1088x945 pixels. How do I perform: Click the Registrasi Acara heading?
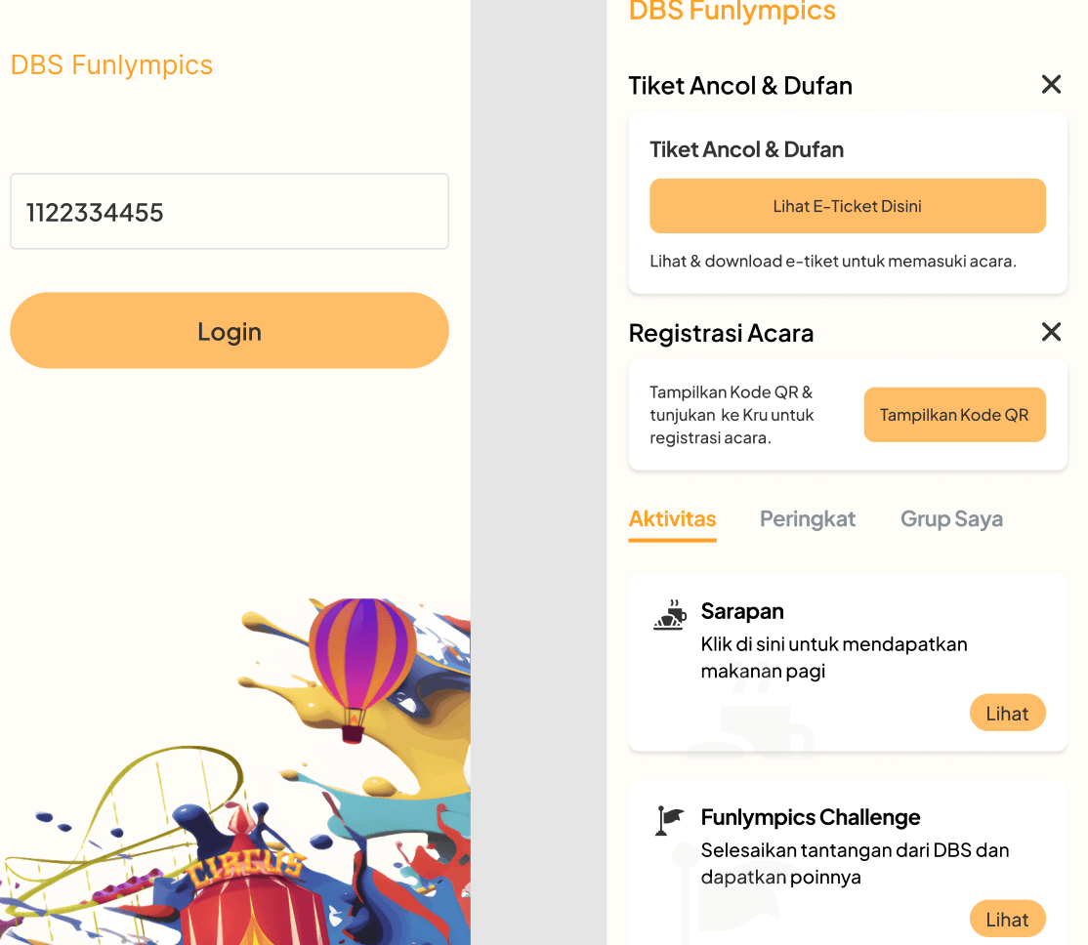point(721,333)
